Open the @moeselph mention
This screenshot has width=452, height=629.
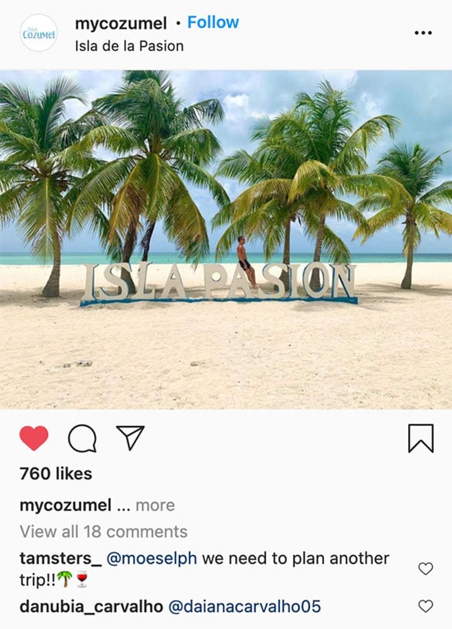pos(151,558)
